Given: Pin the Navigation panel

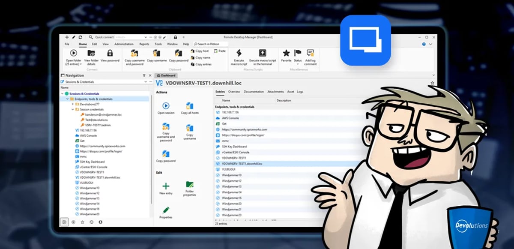Looking at the screenshot, I should click(x=143, y=75).
